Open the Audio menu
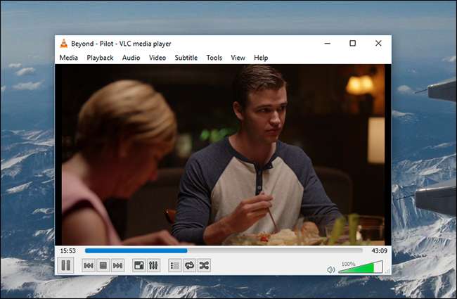The image size is (457, 299). tap(131, 58)
